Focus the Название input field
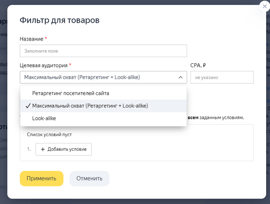 (103, 51)
